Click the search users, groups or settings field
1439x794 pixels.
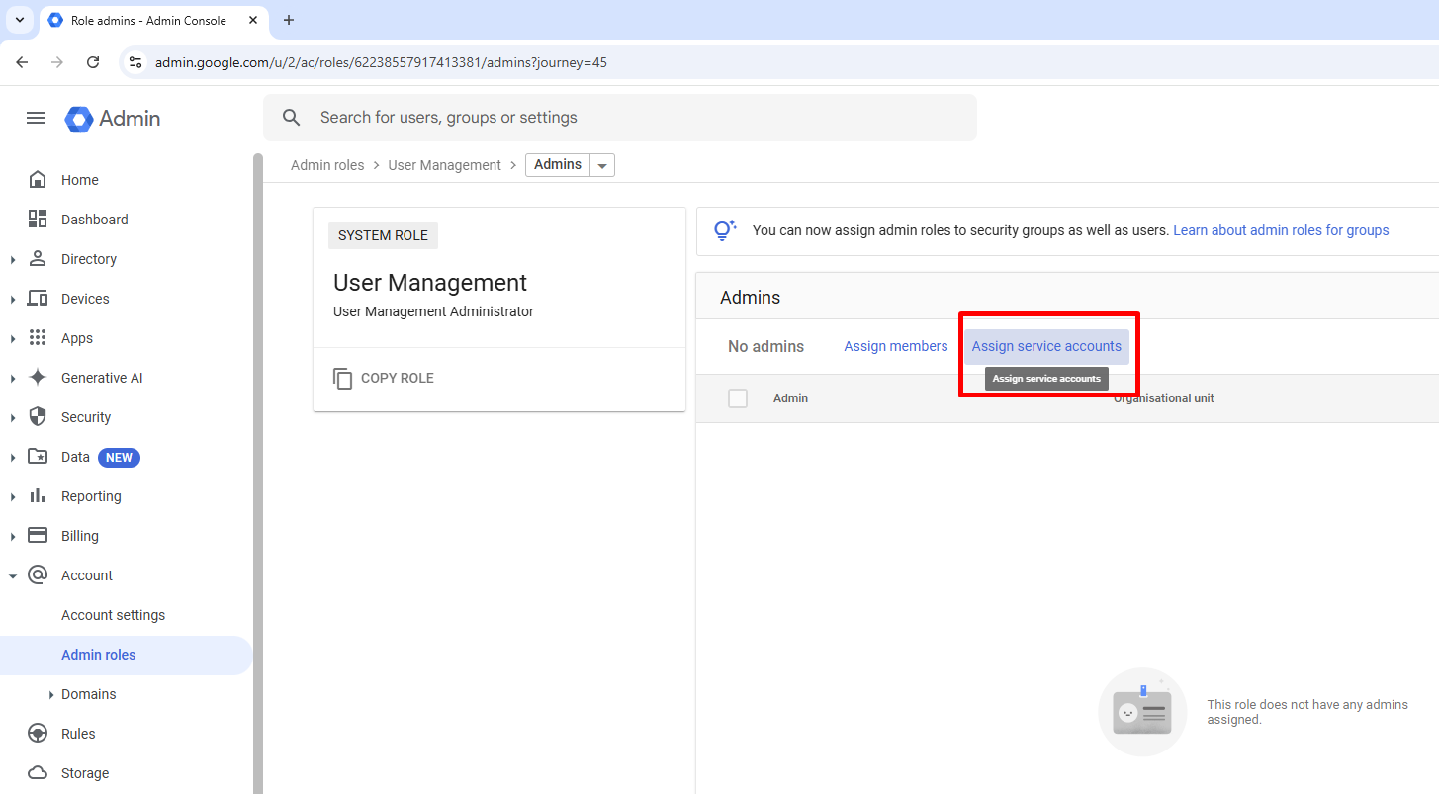(x=620, y=118)
